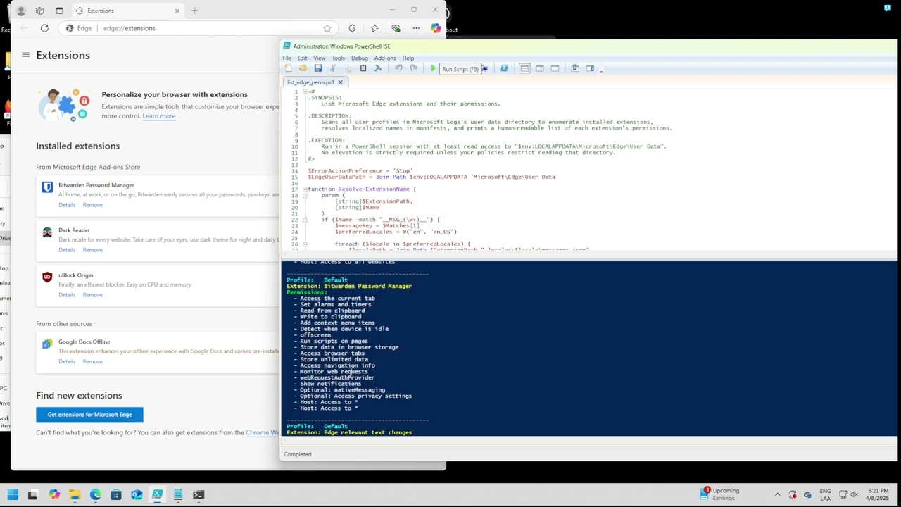Open the clock showing 5:21 PM

878,494
